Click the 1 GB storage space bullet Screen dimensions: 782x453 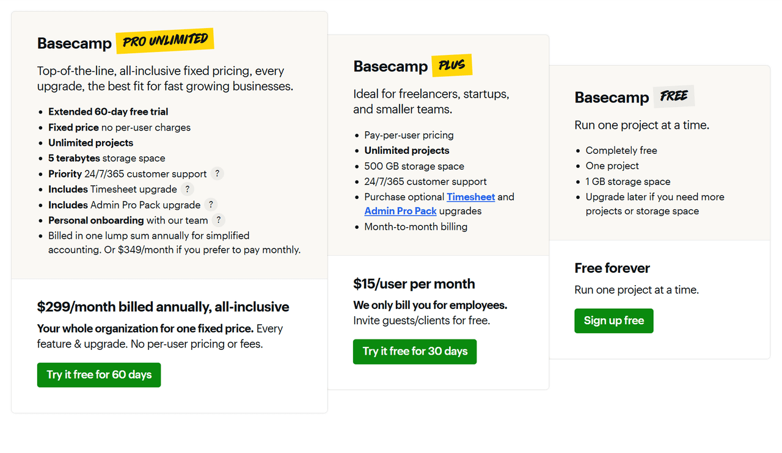pyautogui.click(x=628, y=181)
